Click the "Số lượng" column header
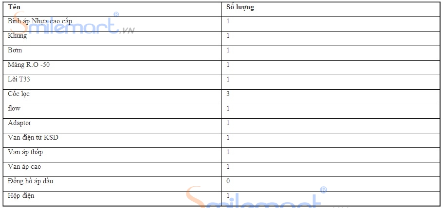 (240, 7)
